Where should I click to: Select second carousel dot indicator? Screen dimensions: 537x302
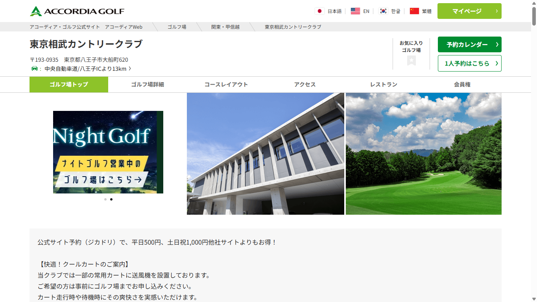(x=111, y=199)
